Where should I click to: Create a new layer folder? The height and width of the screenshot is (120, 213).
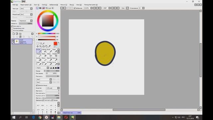(x=20, y=34)
